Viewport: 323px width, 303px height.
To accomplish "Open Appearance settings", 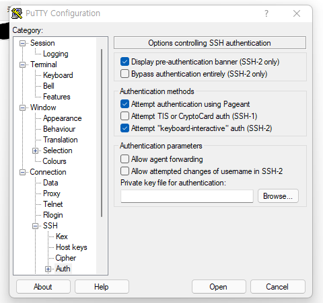I will click(62, 118).
